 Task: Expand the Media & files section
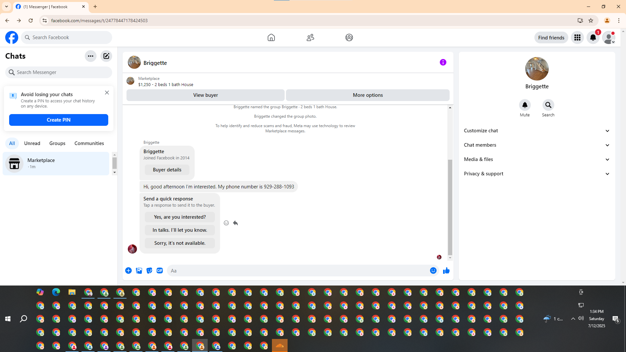[537, 159]
